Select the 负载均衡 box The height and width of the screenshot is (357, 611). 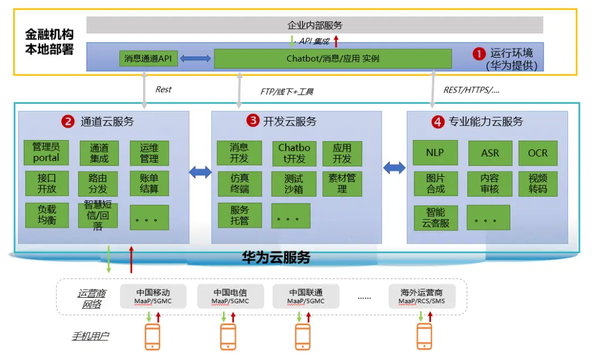click(47, 215)
